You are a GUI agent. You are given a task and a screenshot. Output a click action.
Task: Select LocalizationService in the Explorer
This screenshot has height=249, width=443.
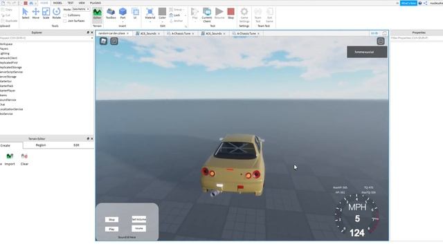pos(11,109)
